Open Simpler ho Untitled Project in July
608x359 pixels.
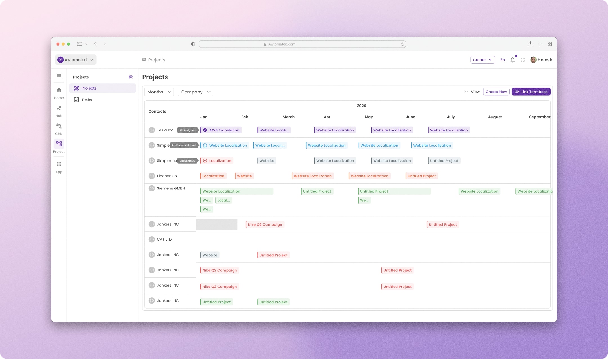(444, 161)
